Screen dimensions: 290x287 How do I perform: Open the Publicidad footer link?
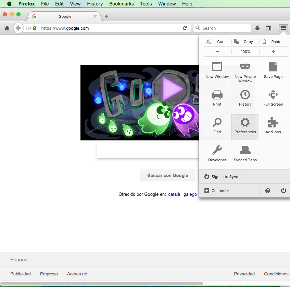click(21, 274)
